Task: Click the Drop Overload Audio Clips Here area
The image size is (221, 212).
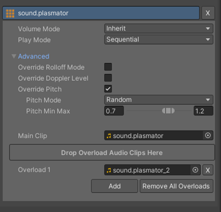Action: (x=112, y=152)
